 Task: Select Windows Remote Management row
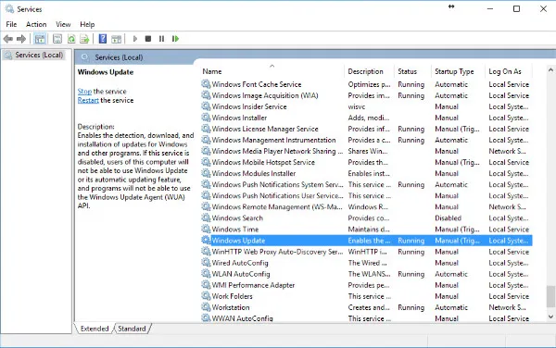(366, 206)
